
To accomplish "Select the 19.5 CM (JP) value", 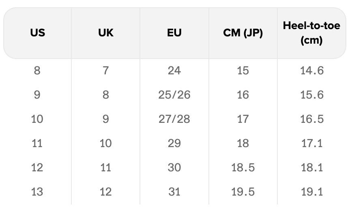I will pyautogui.click(x=243, y=192).
